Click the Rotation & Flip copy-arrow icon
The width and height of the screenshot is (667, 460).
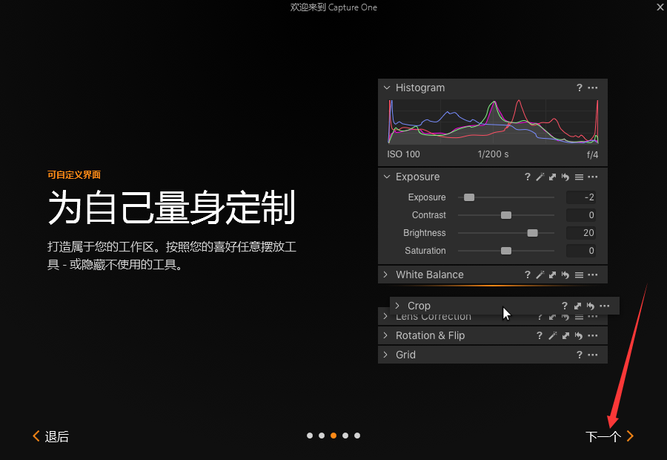coord(565,335)
